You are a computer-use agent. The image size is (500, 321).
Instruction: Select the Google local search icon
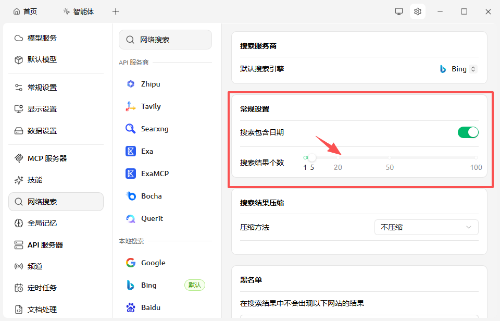[x=130, y=263]
